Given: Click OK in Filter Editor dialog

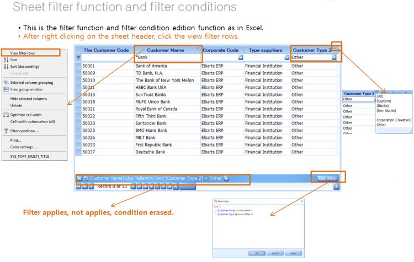Looking at the screenshot, I should pyautogui.click(x=257, y=253).
